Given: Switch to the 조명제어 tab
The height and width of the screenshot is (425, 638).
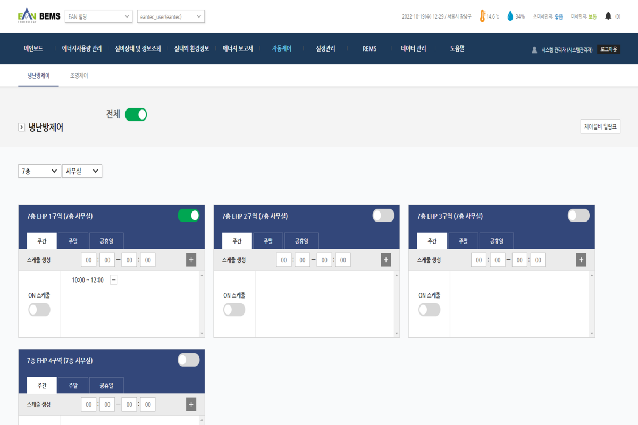Looking at the screenshot, I should pyautogui.click(x=79, y=76).
